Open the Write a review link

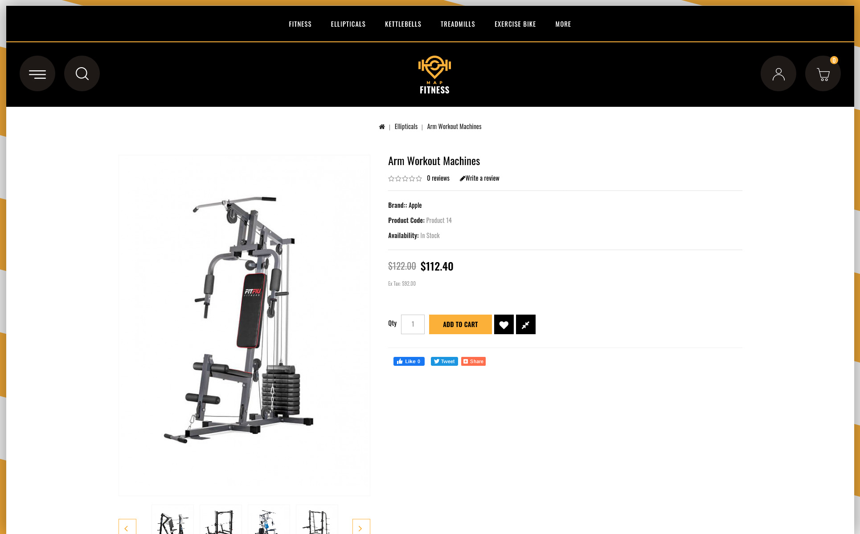click(x=479, y=178)
